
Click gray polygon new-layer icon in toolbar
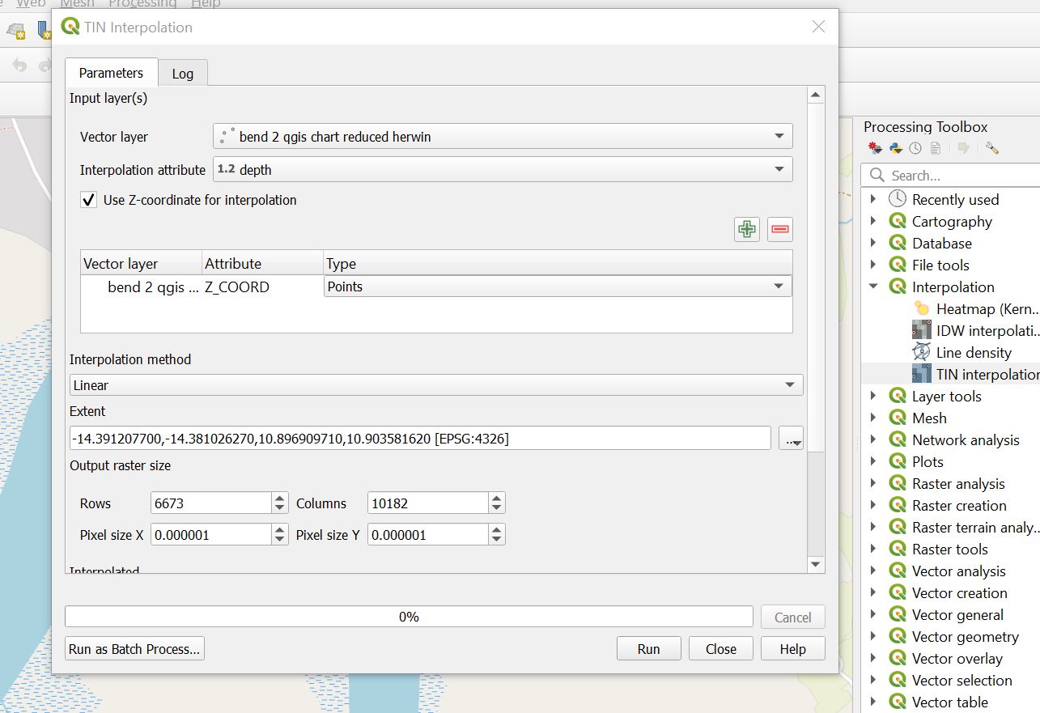tap(15, 31)
